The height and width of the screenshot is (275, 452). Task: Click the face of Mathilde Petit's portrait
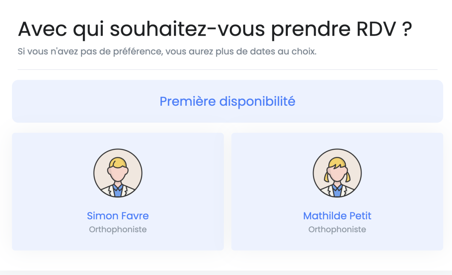pyautogui.click(x=337, y=174)
